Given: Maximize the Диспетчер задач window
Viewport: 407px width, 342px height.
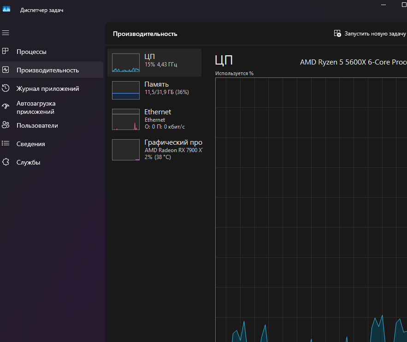Looking at the screenshot, I should (404, 4).
